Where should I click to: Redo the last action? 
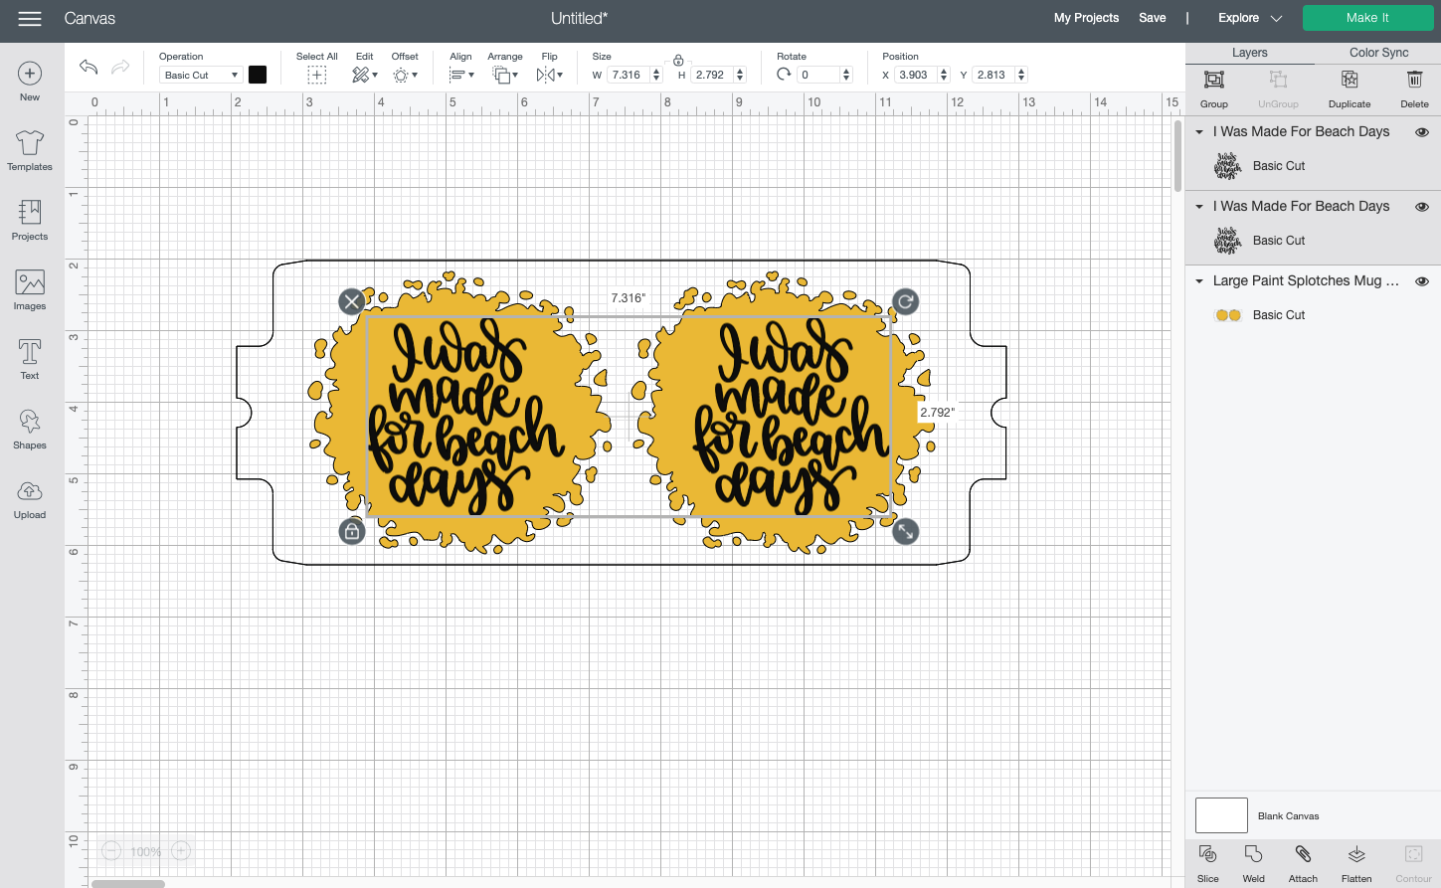(120, 67)
